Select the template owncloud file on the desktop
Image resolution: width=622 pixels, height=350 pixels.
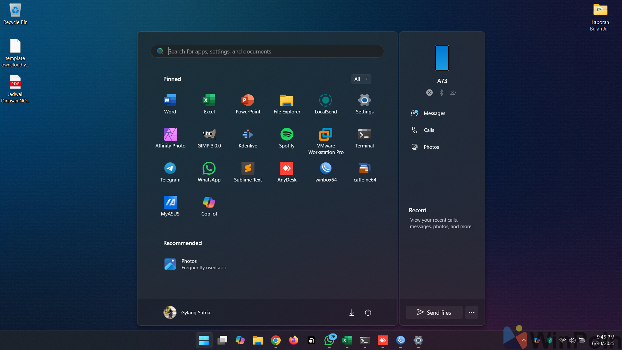(x=15, y=53)
